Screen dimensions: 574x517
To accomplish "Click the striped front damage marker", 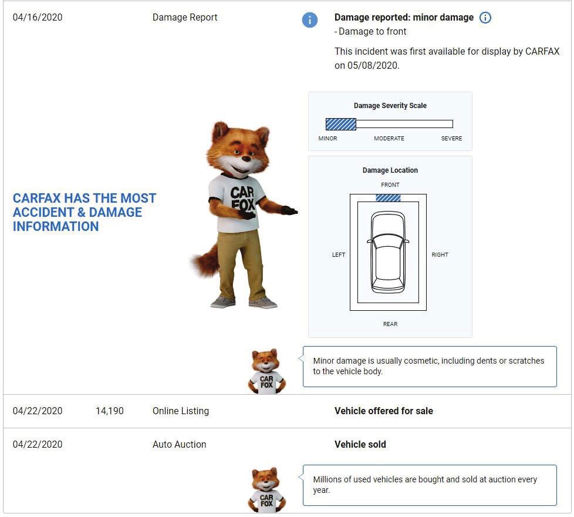I will [x=388, y=198].
